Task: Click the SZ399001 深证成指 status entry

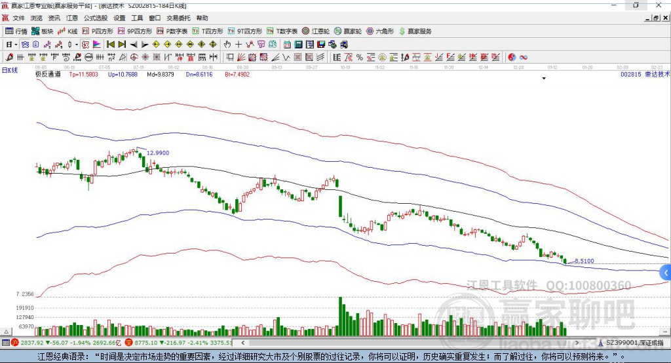Action: 631,343
